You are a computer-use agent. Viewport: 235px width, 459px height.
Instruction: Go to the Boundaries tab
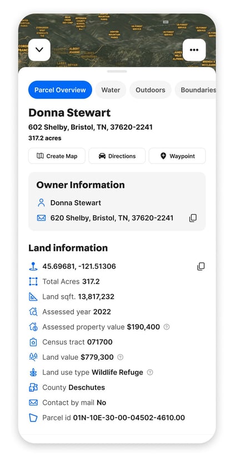click(196, 90)
